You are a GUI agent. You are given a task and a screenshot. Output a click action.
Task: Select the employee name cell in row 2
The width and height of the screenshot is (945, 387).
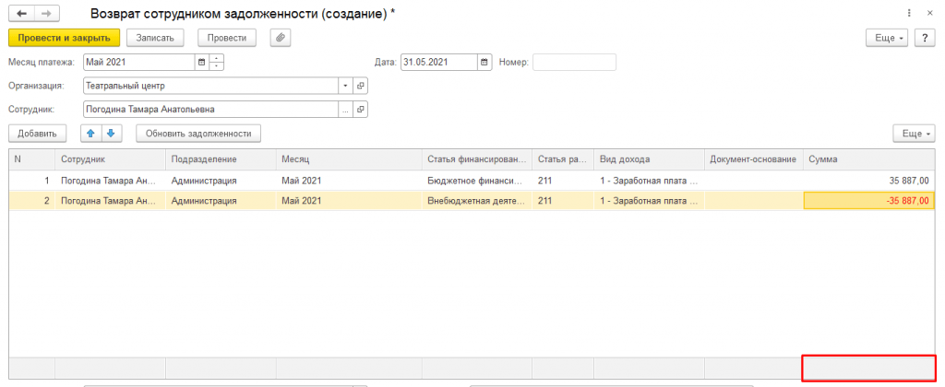tap(111, 201)
